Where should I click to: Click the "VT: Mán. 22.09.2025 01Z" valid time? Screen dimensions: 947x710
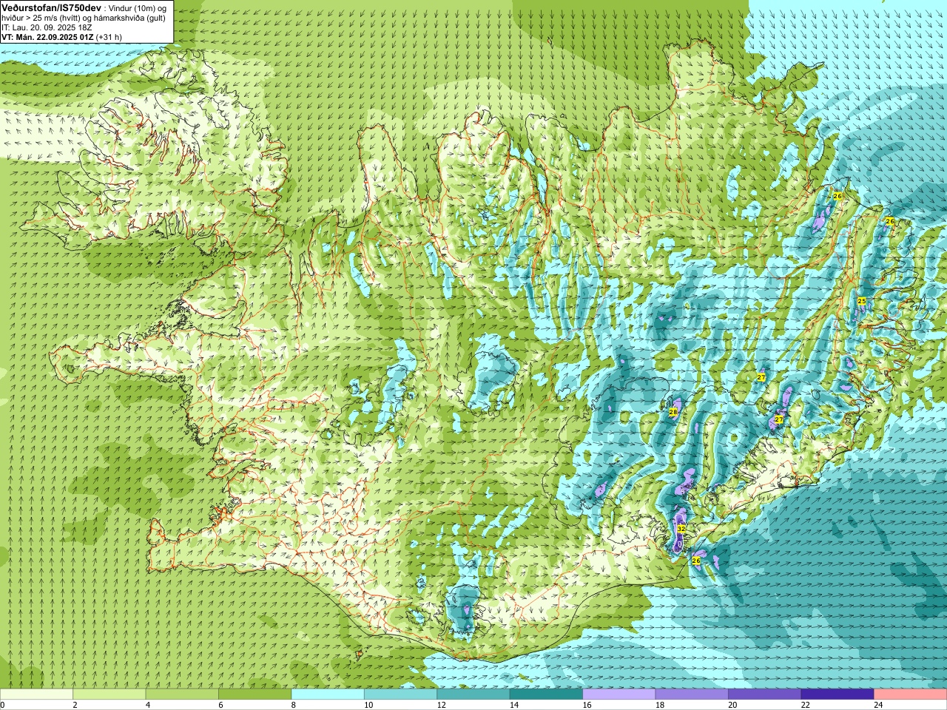[x=47, y=37]
